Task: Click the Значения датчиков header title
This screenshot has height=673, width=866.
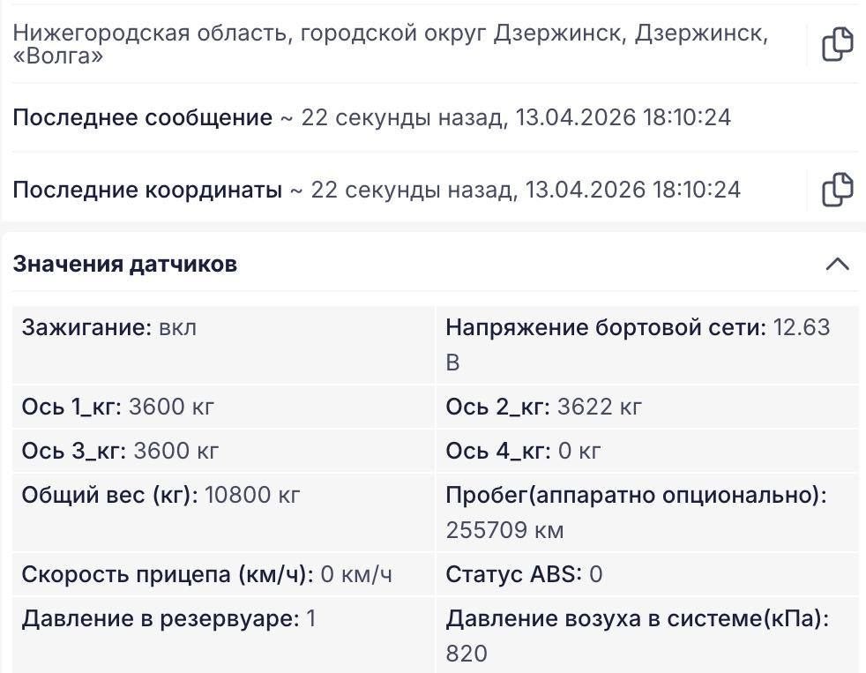Action: 124,264
